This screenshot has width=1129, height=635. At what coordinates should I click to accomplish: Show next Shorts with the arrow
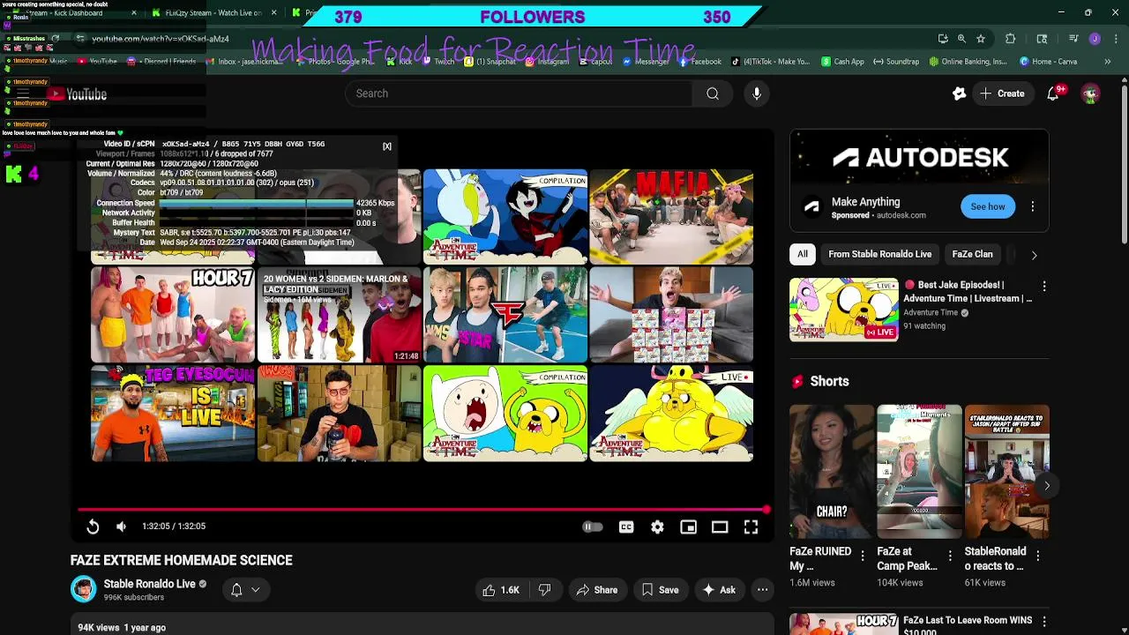pos(1047,486)
